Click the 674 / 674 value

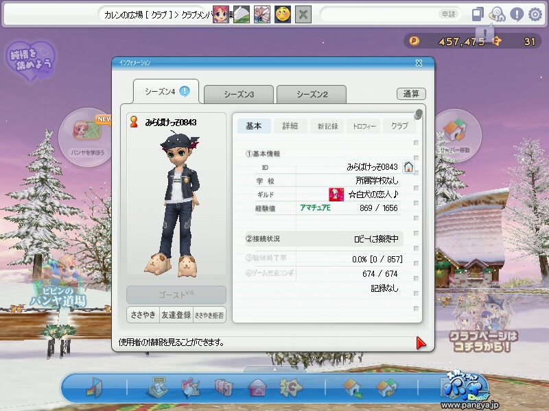tap(380, 273)
